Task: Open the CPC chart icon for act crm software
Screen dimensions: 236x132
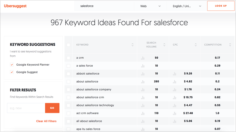Action: (x=174, y=113)
